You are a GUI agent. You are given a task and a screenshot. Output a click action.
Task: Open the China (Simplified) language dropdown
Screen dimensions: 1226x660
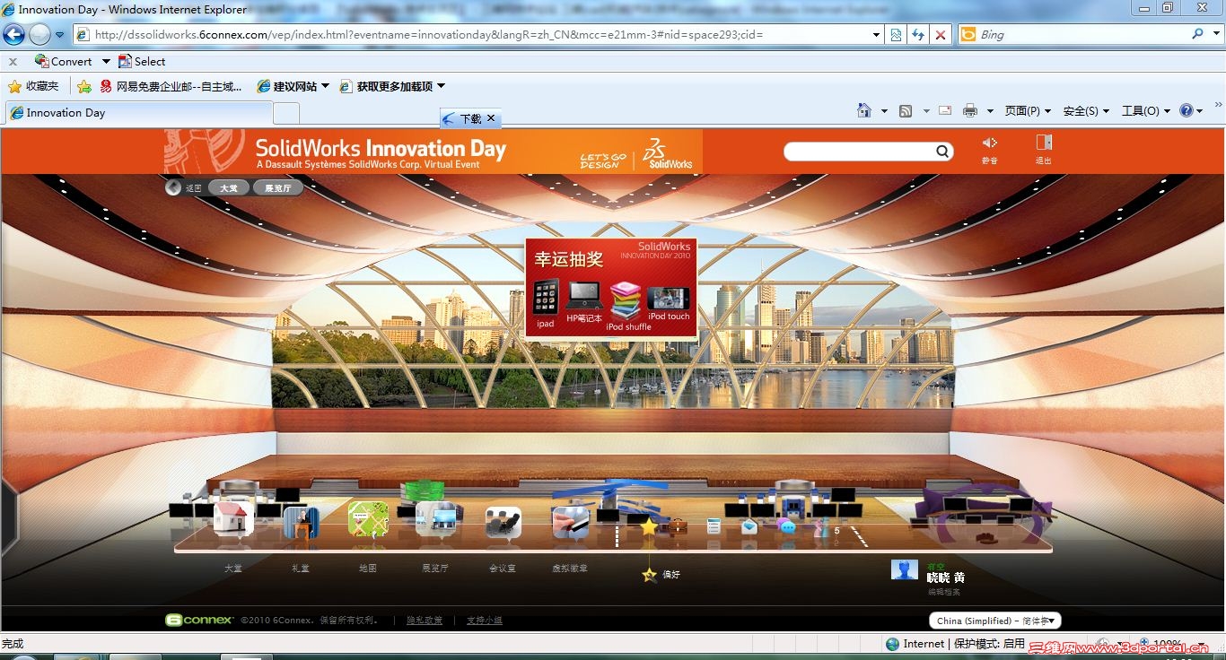tap(995, 621)
